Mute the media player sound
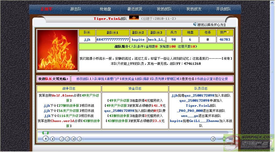The width and height of the screenshot is (275, 152). [213, 139]
